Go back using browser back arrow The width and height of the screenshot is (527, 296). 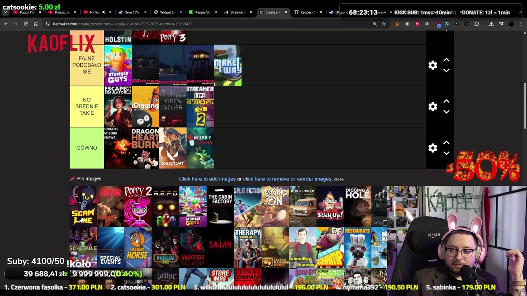6,24
